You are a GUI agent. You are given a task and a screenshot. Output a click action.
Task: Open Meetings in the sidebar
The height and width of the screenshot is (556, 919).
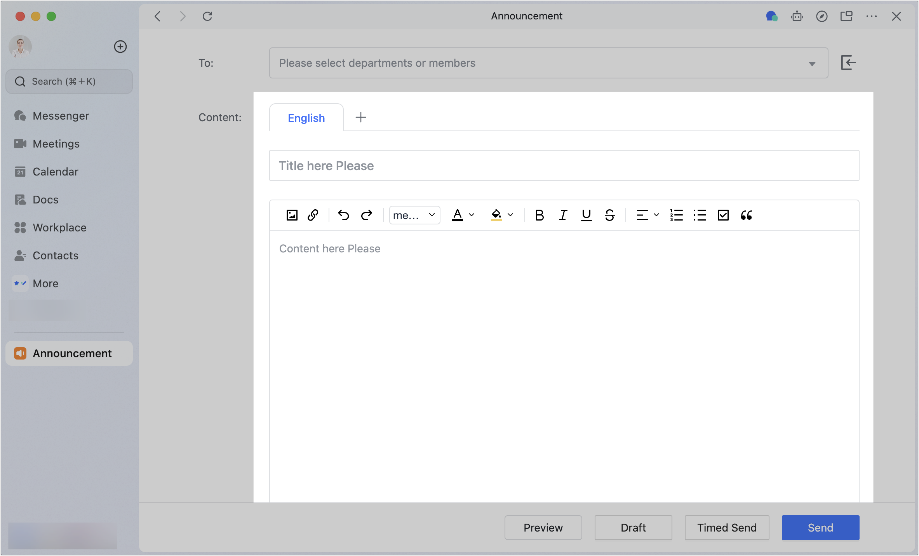pos(69,144)
